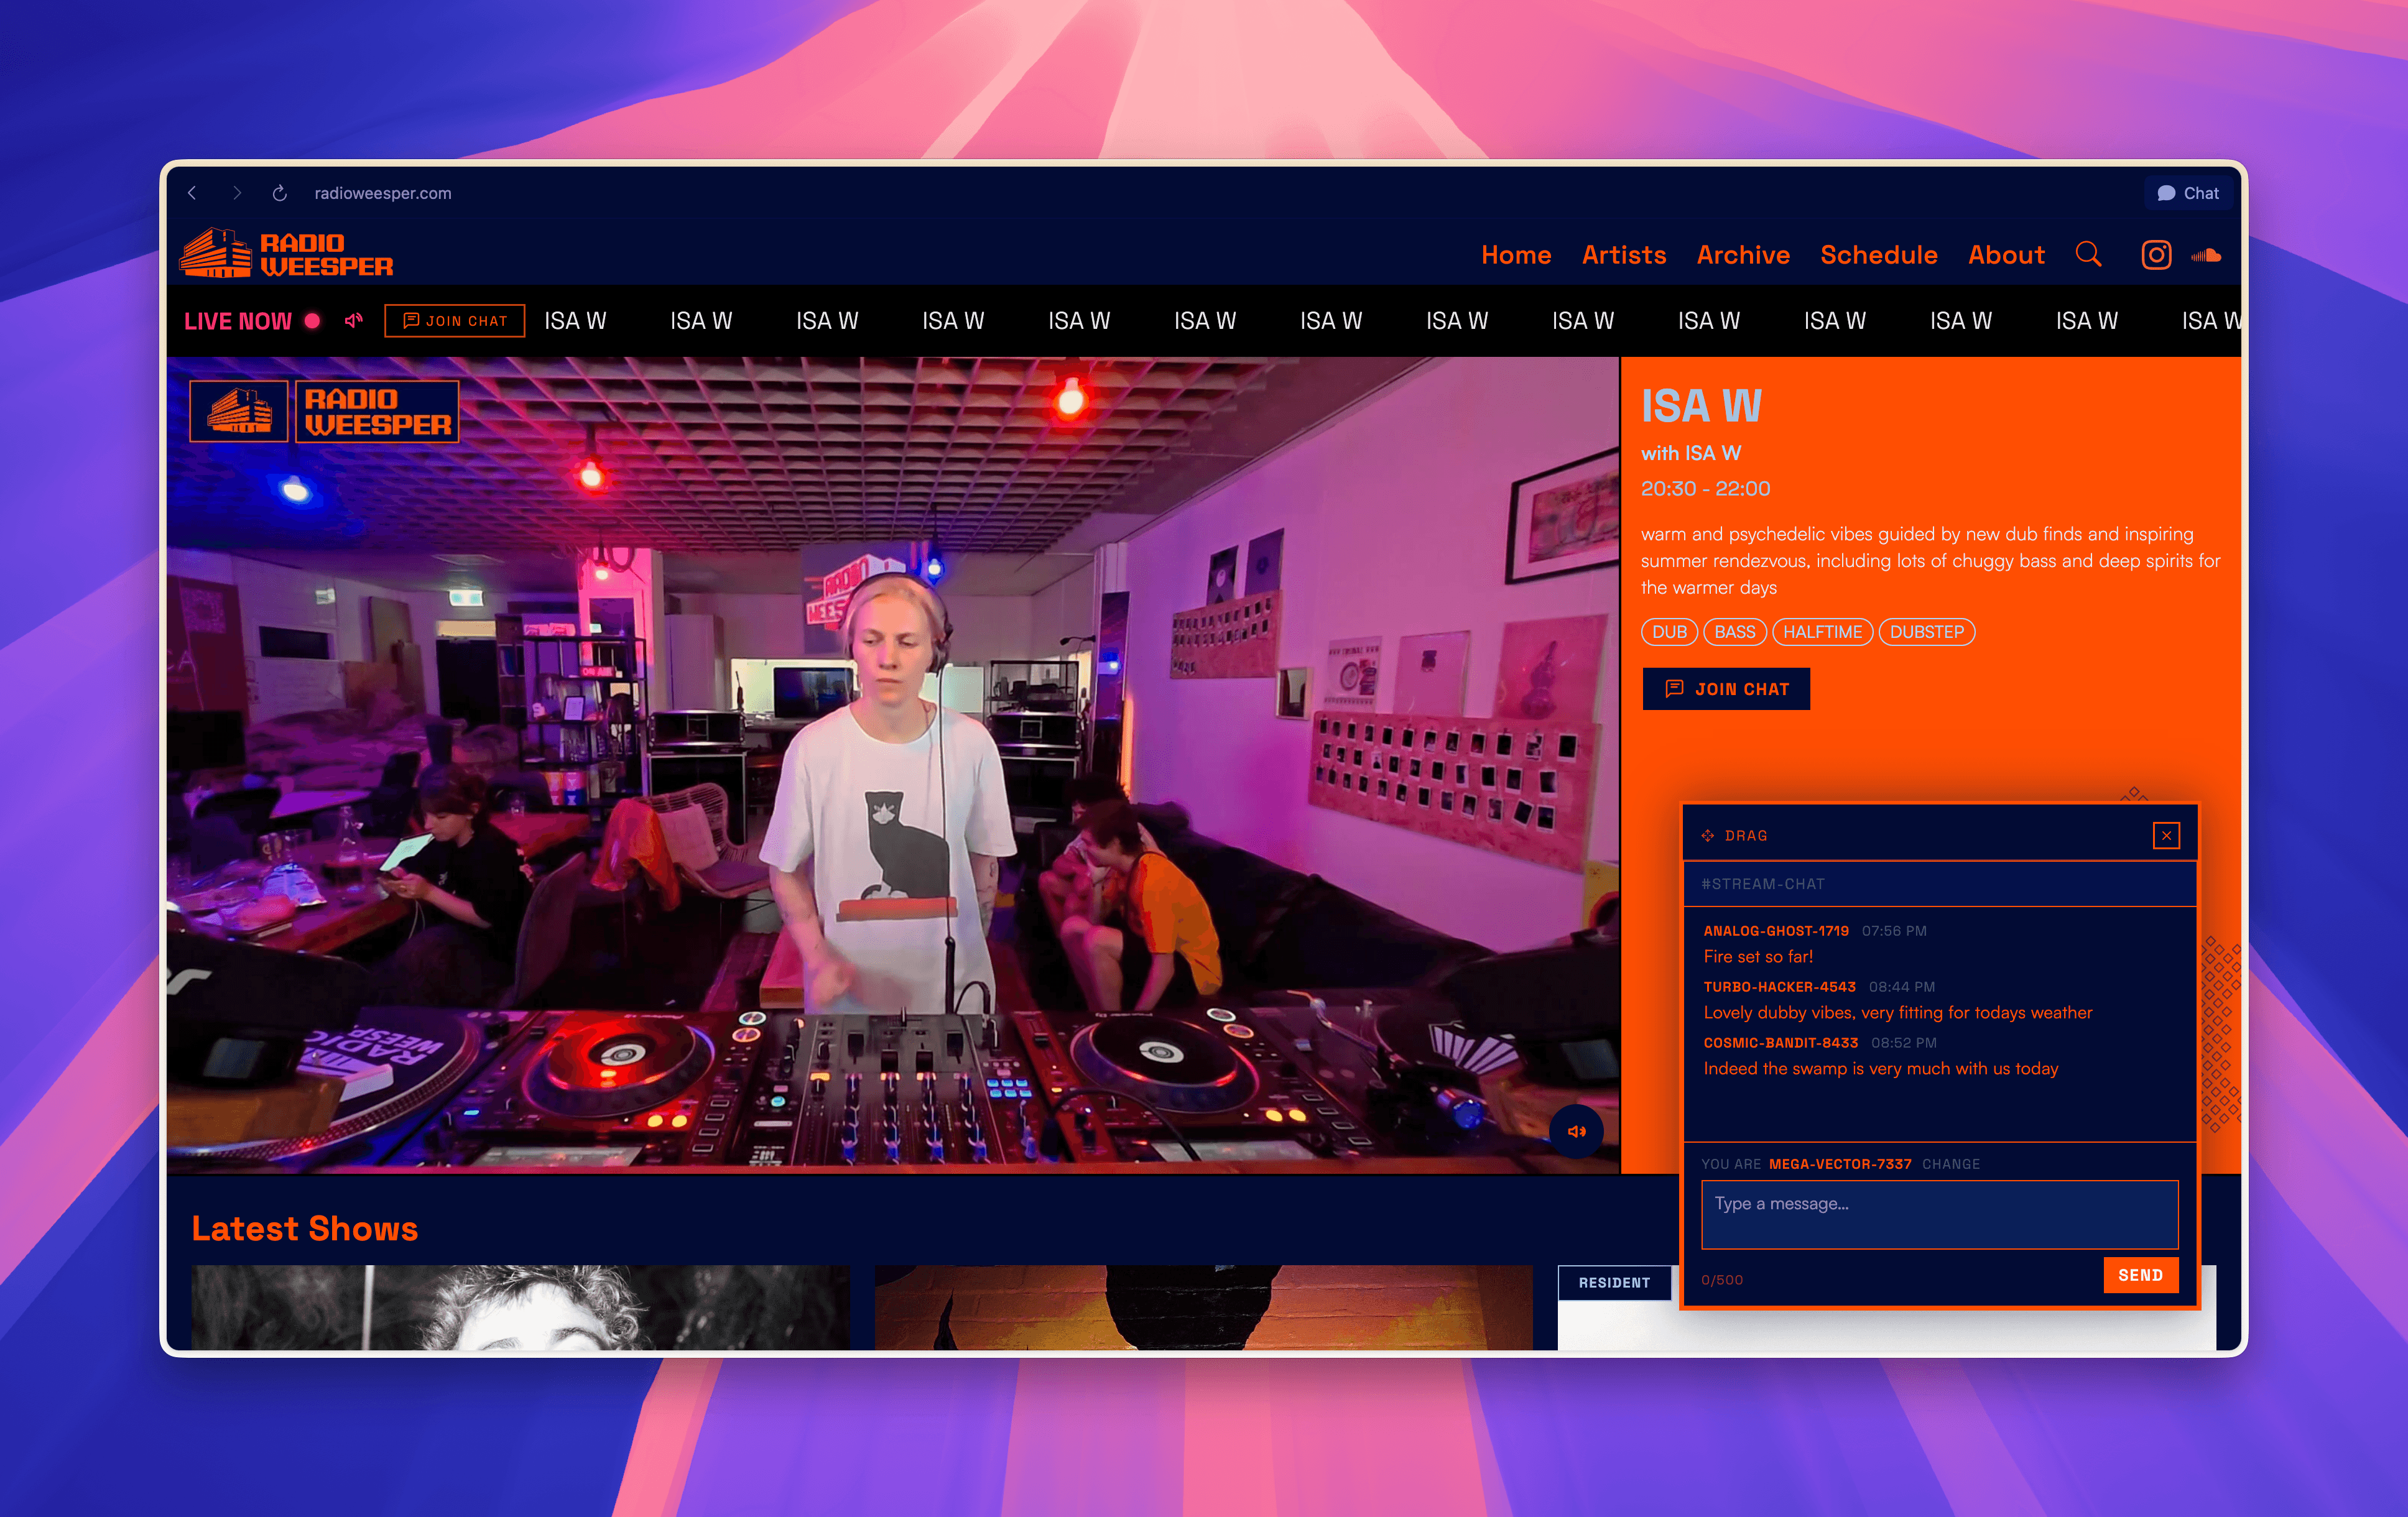The width and height of the screenshot is (2408, 1517).
Task: Open the SoundCloud link icon
Action: click(x=2206, y=256)
